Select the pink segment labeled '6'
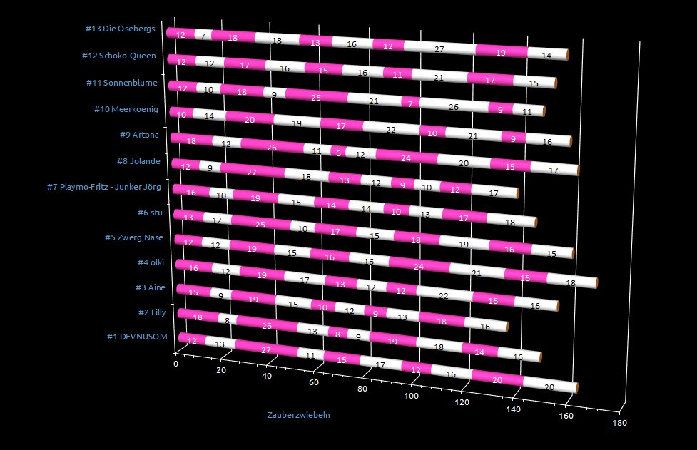The height and width of the screenshot is (450, 697). 337,153
